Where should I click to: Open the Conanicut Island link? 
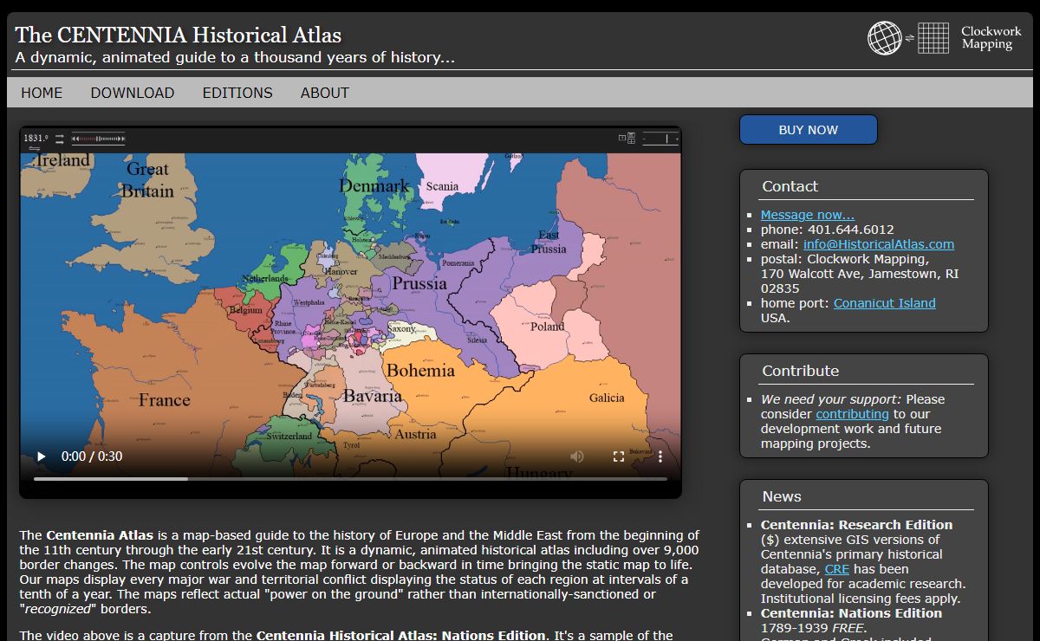(885, 303)
